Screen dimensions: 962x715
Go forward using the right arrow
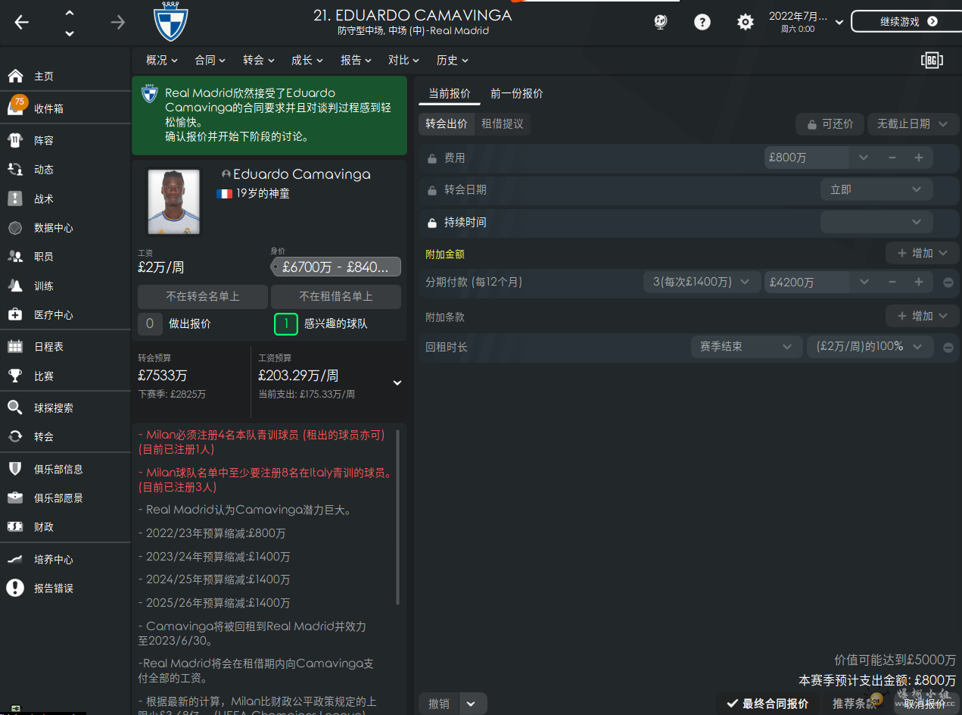[x=118, y=22]
